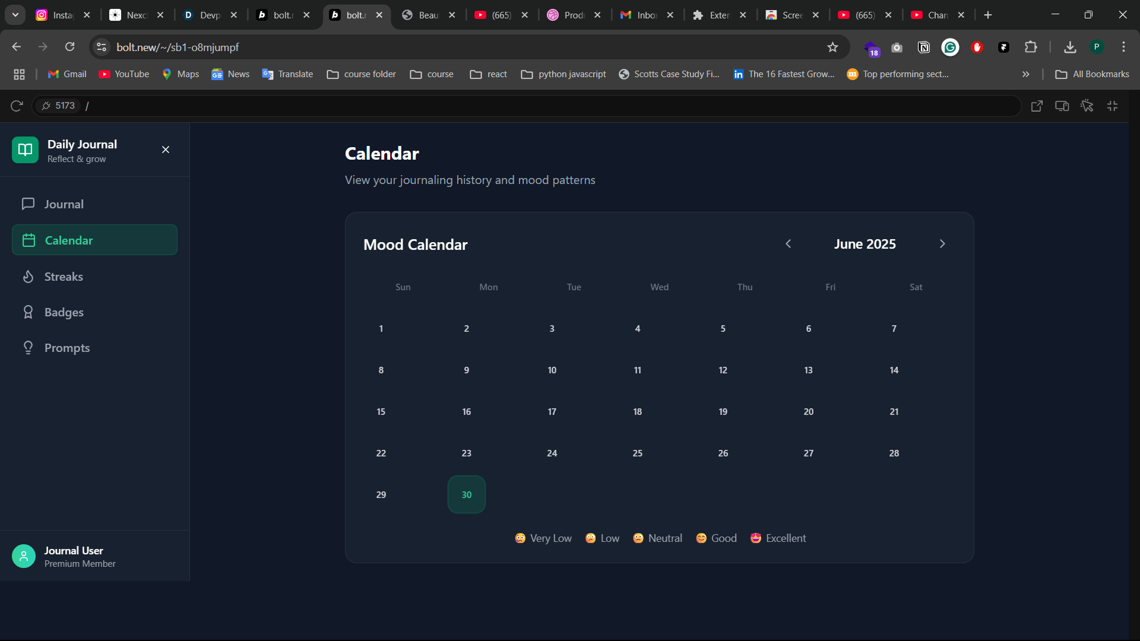
Task: Click the Prompts lightbulb icon
Action: 28,348
